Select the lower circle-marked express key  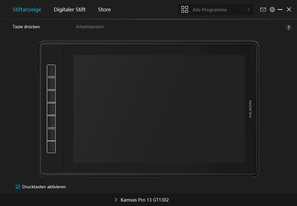(x=51, y=134)
